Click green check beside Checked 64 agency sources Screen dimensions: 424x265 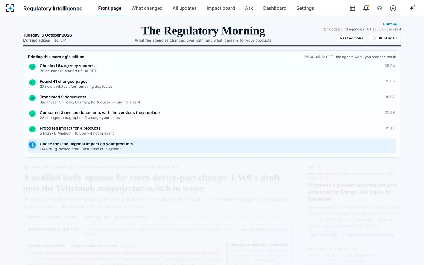coord(32,67)
